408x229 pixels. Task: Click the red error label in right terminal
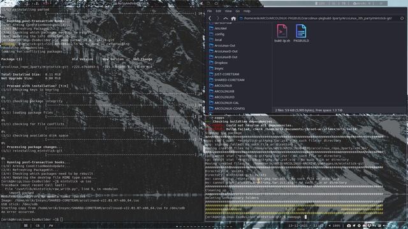tap(214, 127)
